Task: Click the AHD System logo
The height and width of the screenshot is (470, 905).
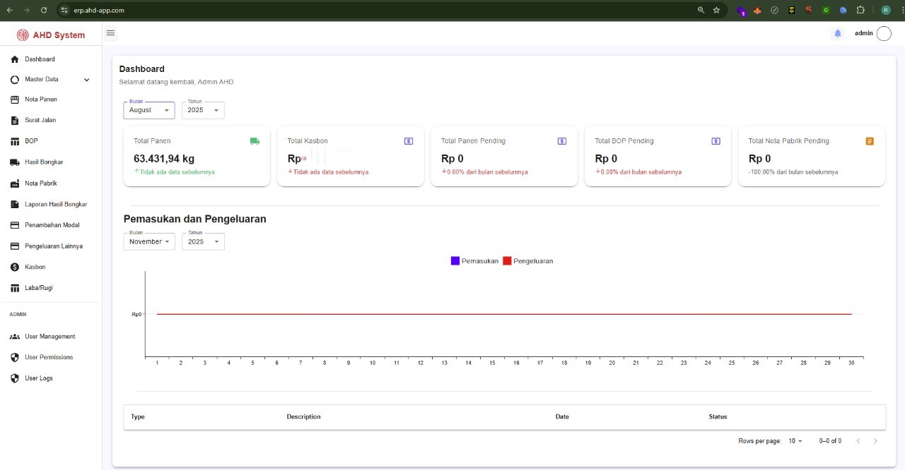Action: tap(51, 35)
